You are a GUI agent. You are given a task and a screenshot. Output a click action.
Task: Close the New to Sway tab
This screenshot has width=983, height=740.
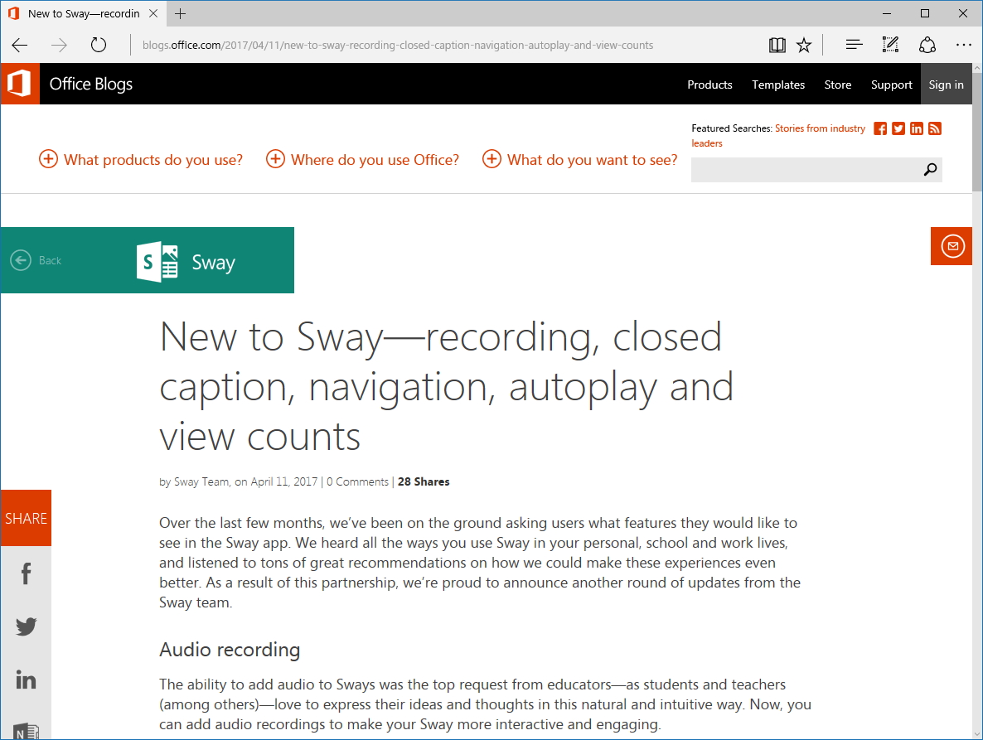click(x=153, y=13)
